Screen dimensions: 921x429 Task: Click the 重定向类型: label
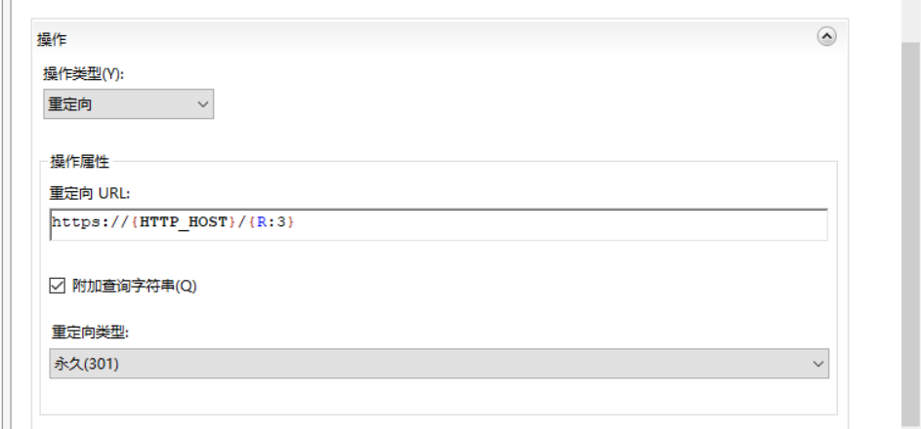(x=90, y=331)
